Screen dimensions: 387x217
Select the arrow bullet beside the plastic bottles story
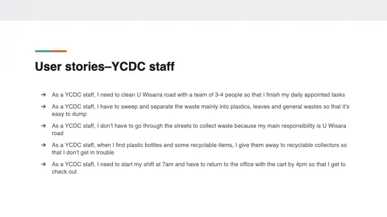coord(43,145)
